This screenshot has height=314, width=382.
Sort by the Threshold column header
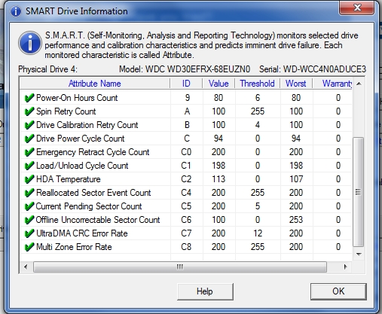(x=257, y=84)
